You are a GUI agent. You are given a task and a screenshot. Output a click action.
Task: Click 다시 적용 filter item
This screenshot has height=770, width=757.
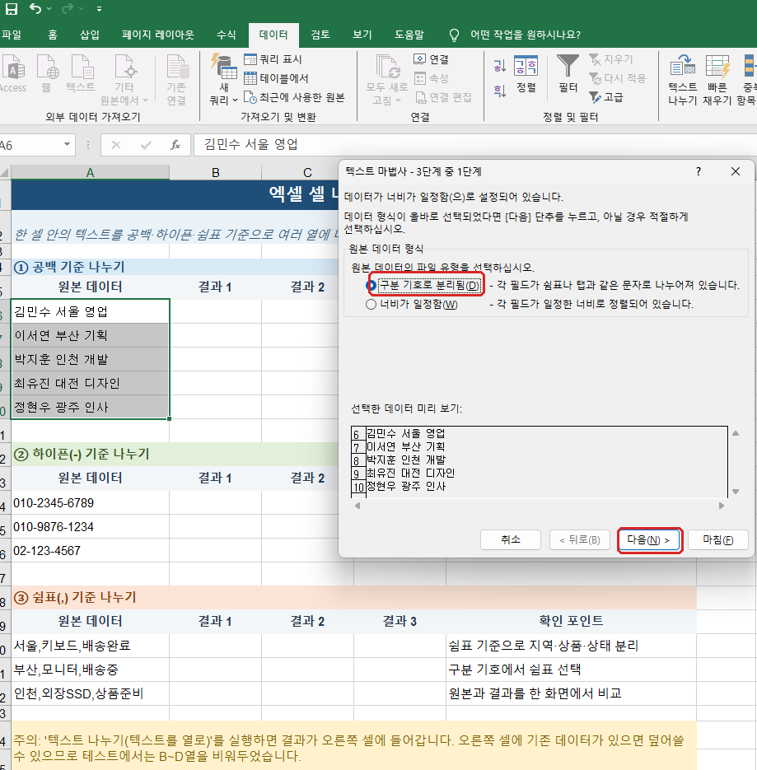tap(618, 78)
